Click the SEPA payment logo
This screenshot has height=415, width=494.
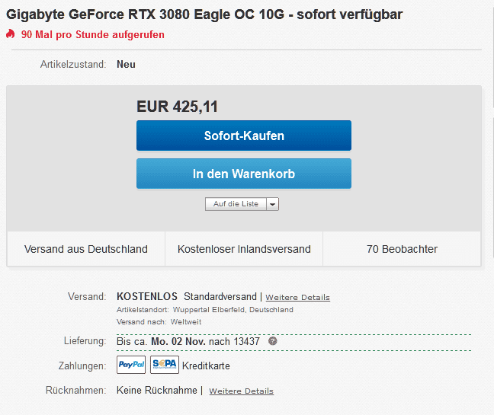[164, 366]
